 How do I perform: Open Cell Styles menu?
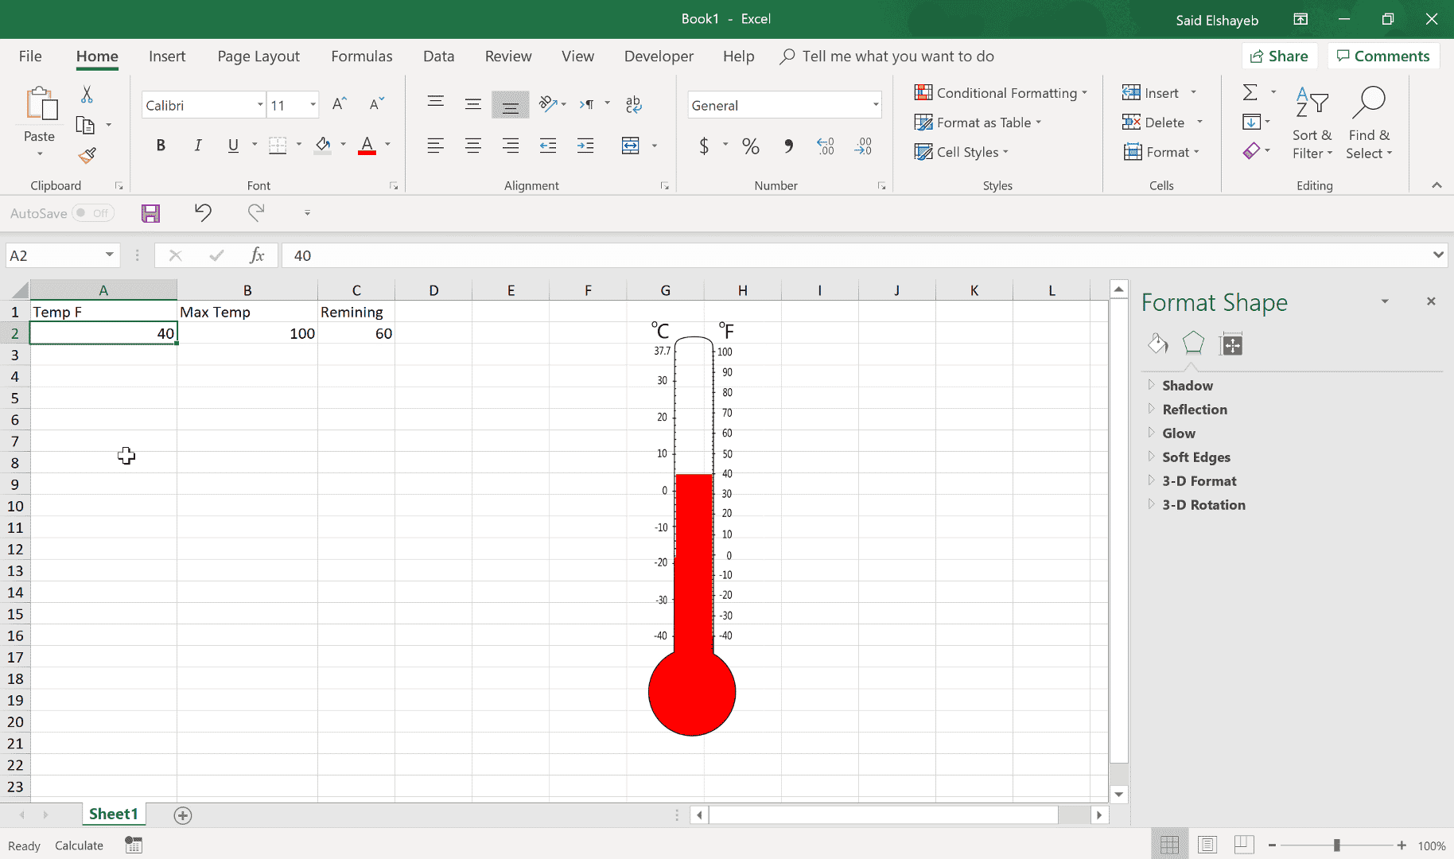[x=962, y=152]
